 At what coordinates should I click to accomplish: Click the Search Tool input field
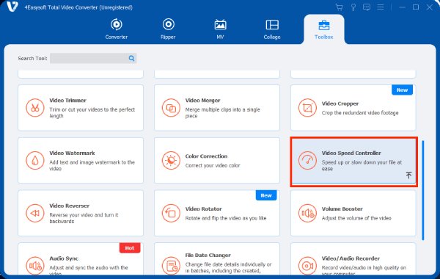[x=89, y=58]
